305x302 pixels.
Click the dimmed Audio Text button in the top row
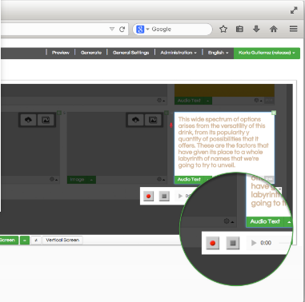(x=189, y=101)
